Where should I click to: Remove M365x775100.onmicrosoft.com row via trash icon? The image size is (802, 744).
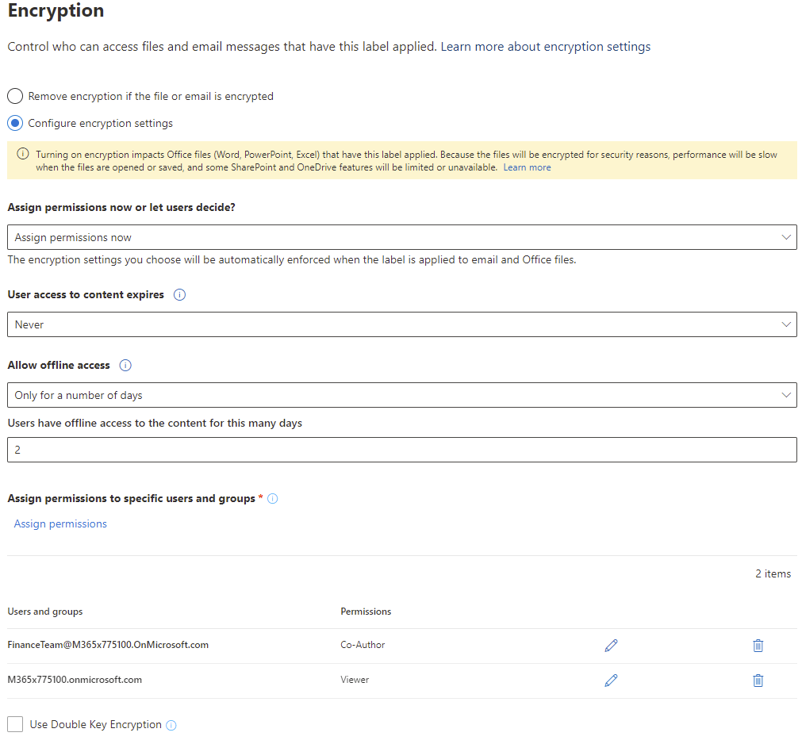(x=758, y=681)
